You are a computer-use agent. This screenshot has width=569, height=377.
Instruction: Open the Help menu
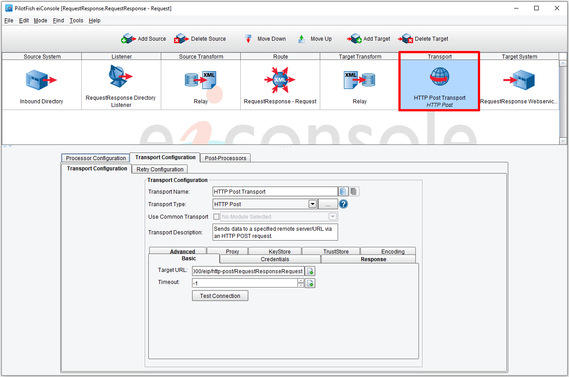[94, 21]
